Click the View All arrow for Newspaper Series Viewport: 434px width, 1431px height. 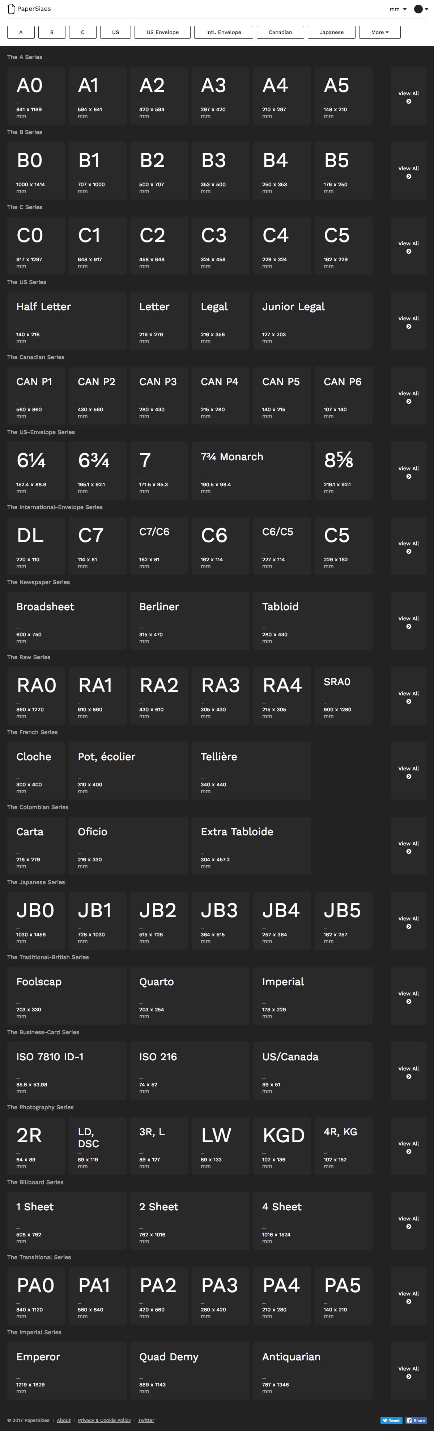(x=409, y=627)
